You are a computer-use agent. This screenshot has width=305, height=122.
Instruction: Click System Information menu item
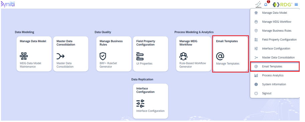(x=275, y=84)
